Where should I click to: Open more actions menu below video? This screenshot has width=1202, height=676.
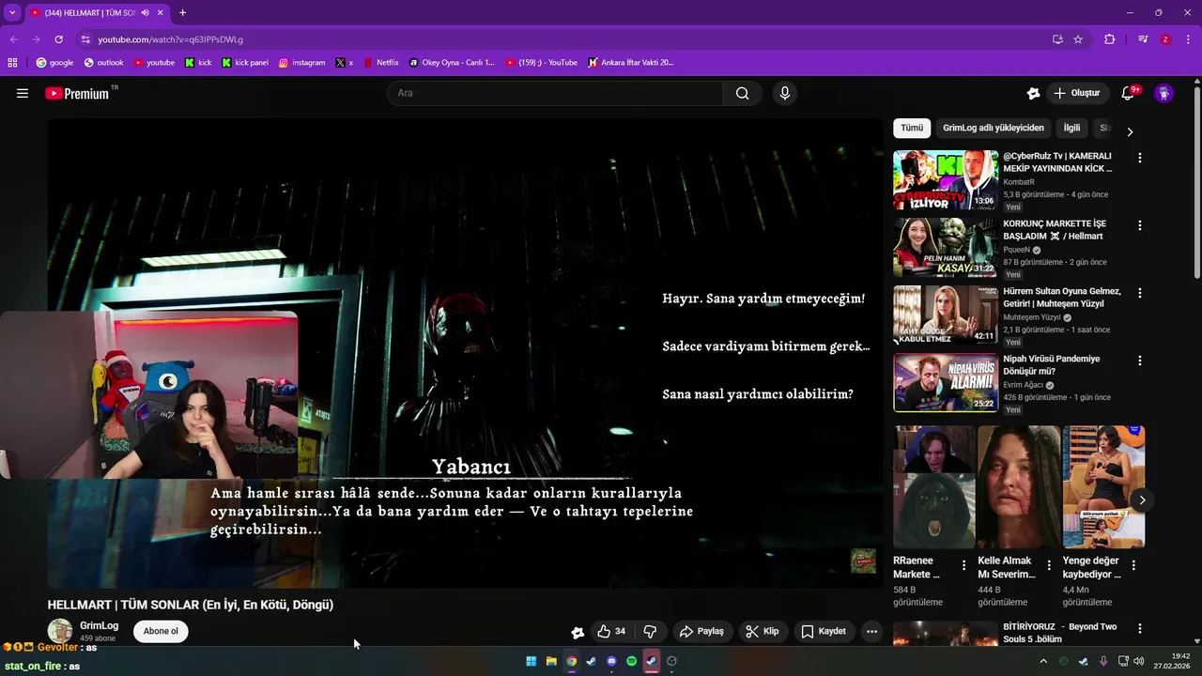[871, 632]
